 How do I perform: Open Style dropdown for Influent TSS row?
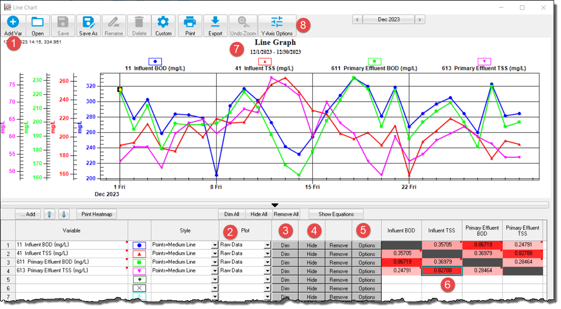(214, 254)
